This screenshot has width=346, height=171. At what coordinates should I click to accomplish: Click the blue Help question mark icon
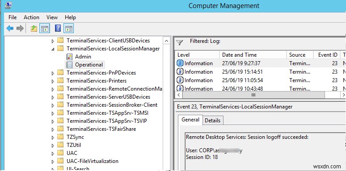pos(58,28)
